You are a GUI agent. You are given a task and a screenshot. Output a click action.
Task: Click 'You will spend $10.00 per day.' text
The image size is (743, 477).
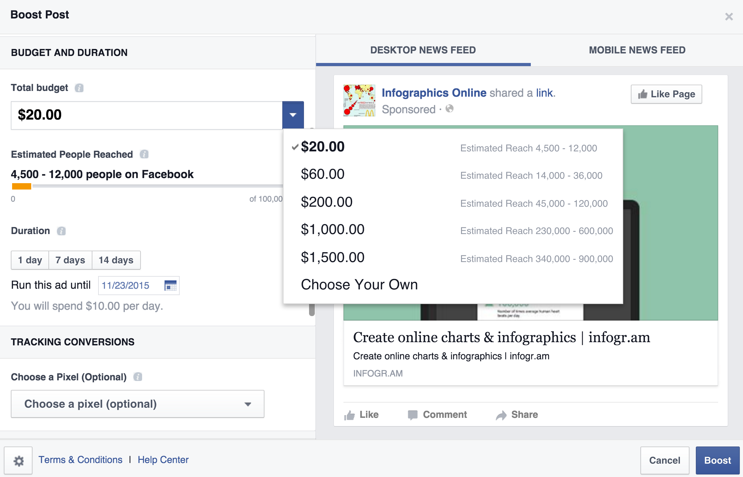click(x=87, y=306)
